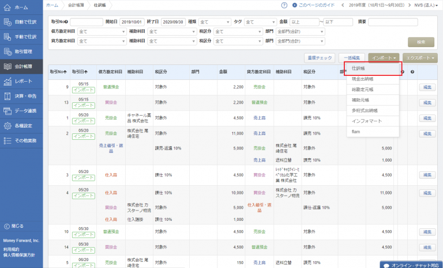Click the 開始日 date field
Image resolution: width=443 pixels, height=268 pixels.
(x=132, y=22)
